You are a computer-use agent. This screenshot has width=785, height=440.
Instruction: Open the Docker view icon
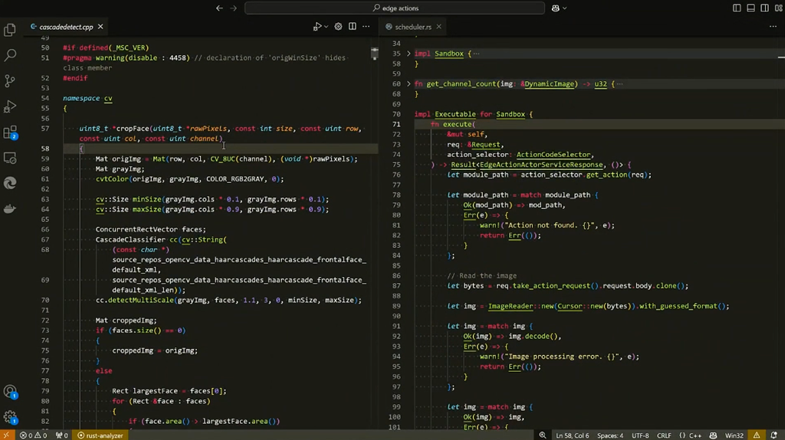tap(10, 209)
